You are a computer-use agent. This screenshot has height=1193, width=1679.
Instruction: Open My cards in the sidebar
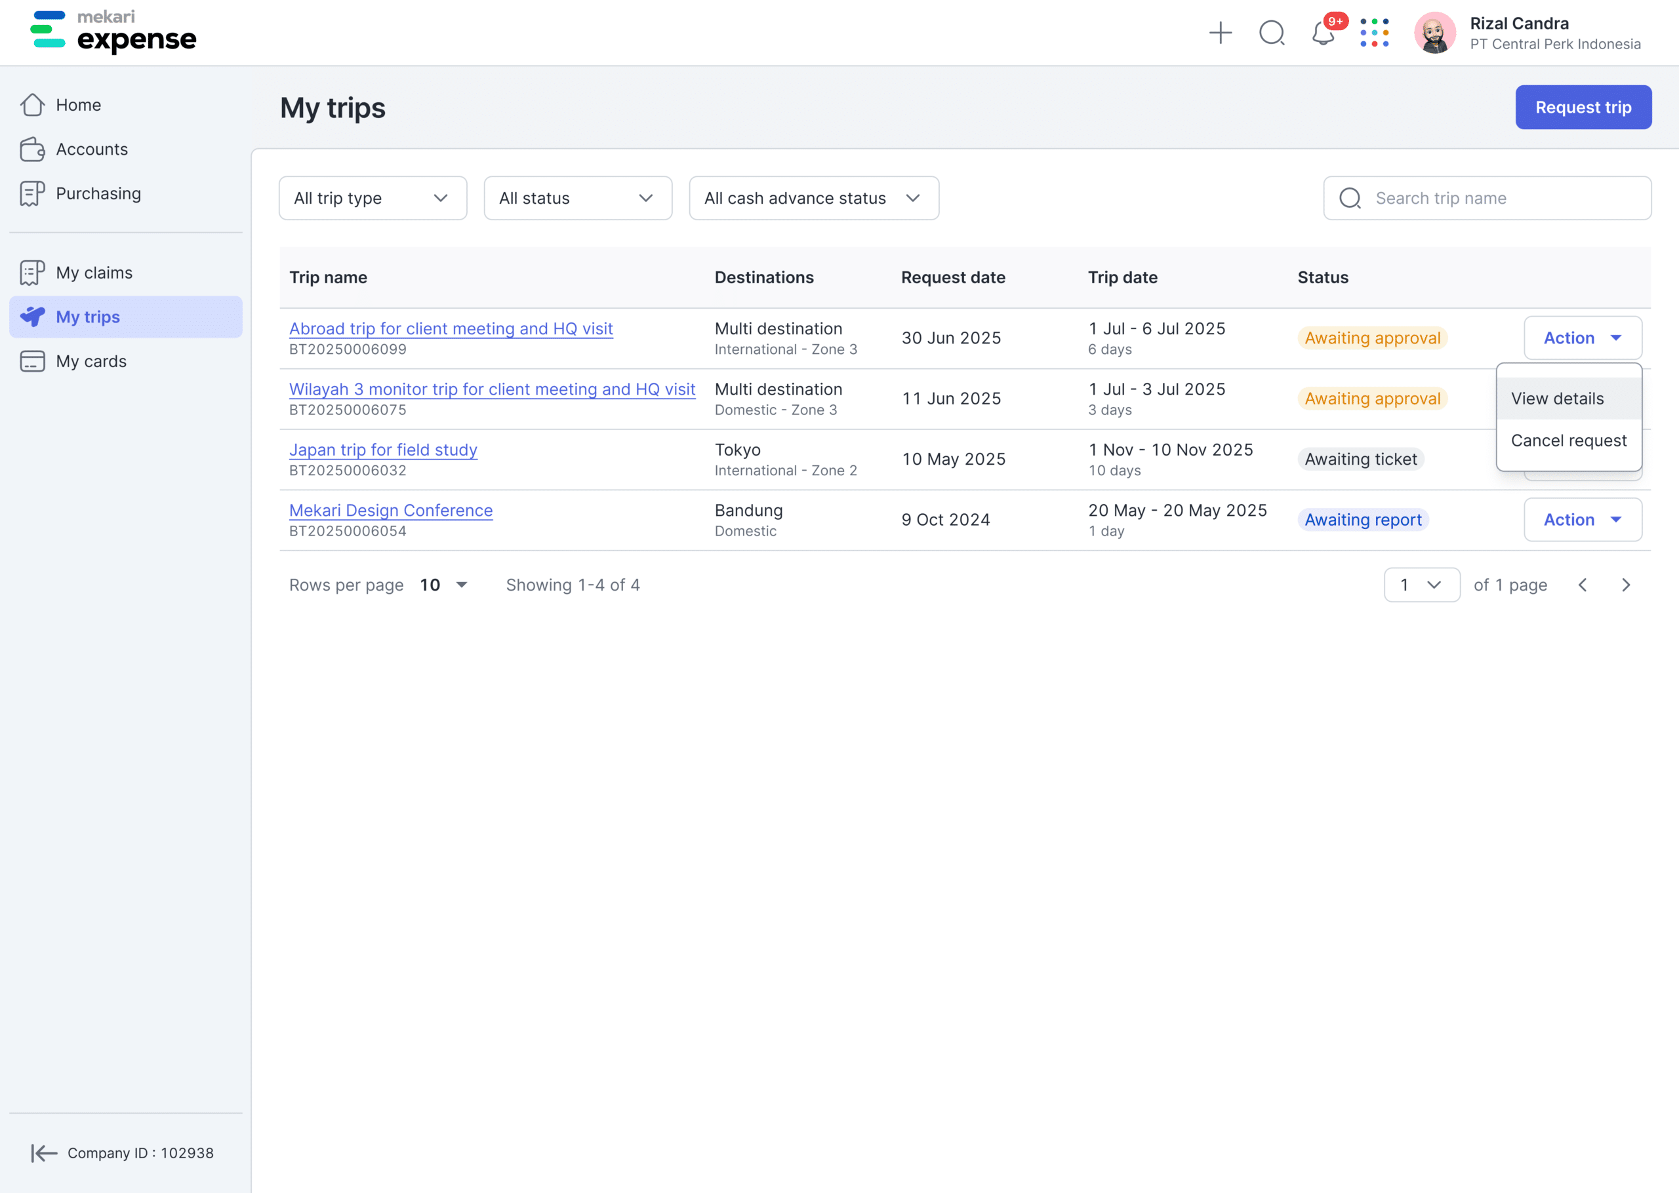[x=91, y=361]
